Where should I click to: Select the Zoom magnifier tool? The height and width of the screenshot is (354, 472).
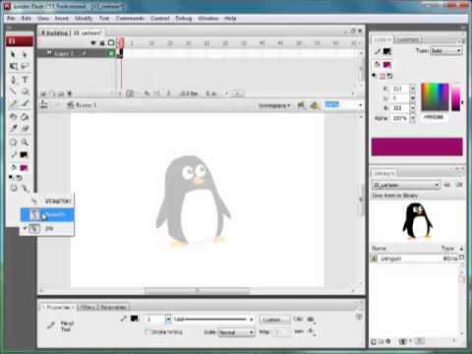25,143
